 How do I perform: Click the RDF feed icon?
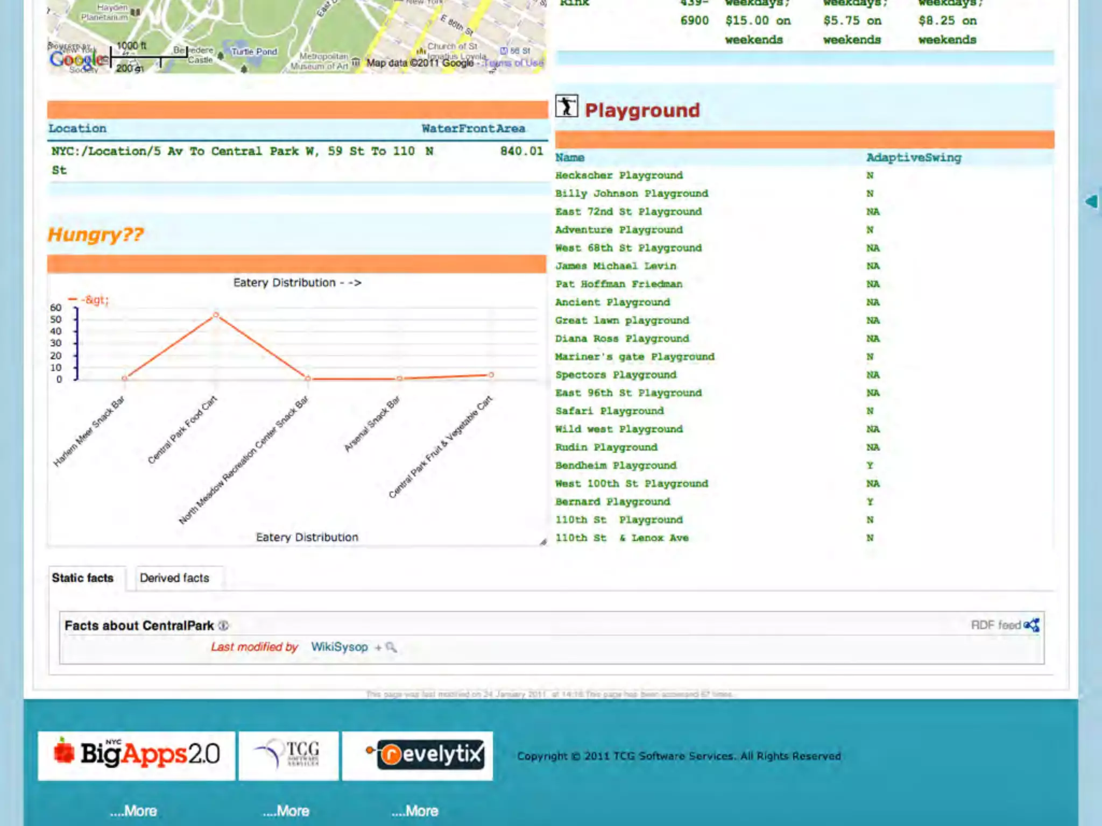click(x=1032, y=625)
